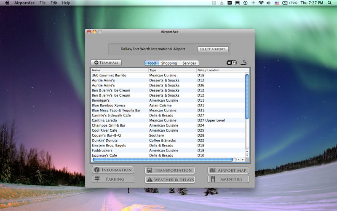Click the scroll left arrow

coord(238,160)
